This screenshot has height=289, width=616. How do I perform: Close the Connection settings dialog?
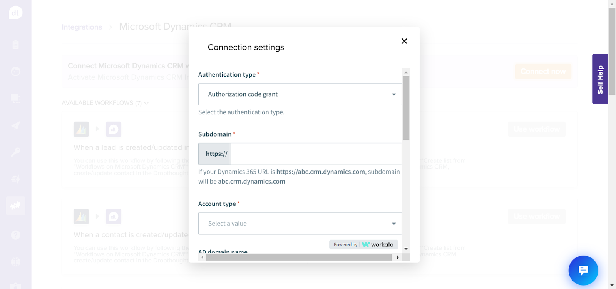[404, 41]
